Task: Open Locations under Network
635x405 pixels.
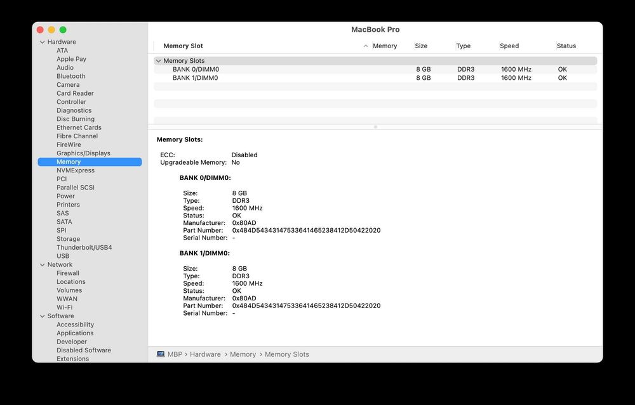Action: pos(71,281)
